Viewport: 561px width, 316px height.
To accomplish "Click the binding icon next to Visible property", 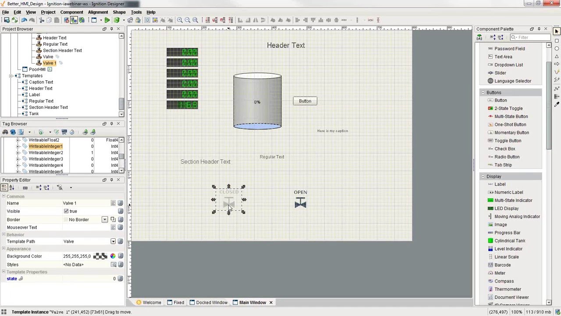I will [121, 211].
